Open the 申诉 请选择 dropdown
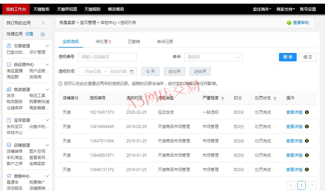Viewport: 325px width, 191px height. [x=213, y=57]
